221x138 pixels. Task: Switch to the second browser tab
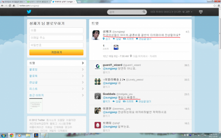(x=39, y=2)
